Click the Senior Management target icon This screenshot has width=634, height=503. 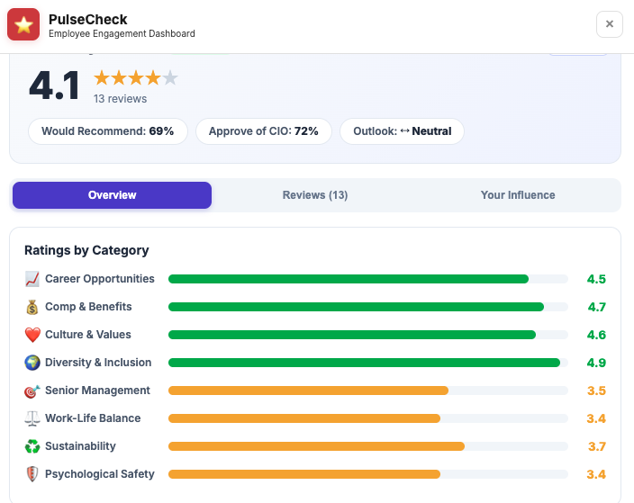pos(32,391)
